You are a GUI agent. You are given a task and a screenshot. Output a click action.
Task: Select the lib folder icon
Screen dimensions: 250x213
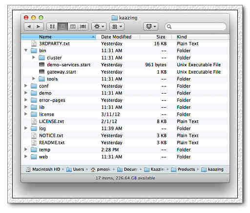pos(34,107)
